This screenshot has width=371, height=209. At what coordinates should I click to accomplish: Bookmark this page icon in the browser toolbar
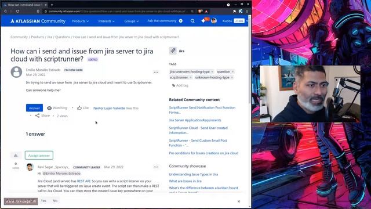38,11
